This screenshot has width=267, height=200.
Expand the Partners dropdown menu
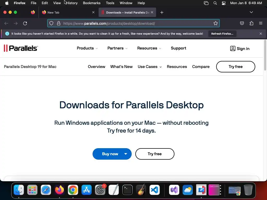click(x=117, y=48)
